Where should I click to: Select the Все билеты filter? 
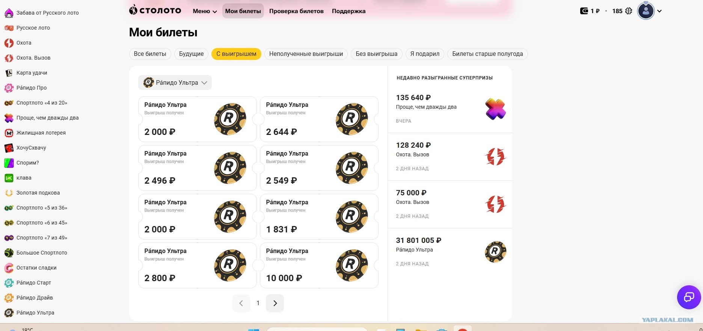150,54
